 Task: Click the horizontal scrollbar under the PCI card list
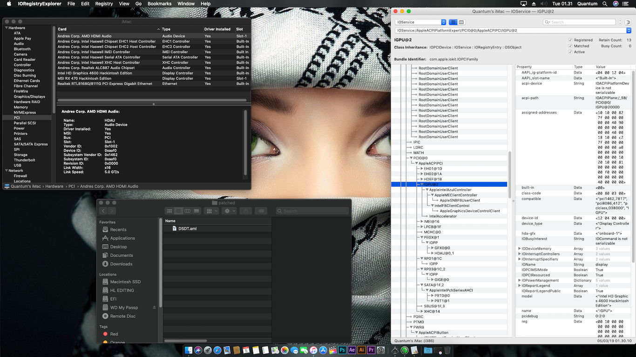pos(152,100)
